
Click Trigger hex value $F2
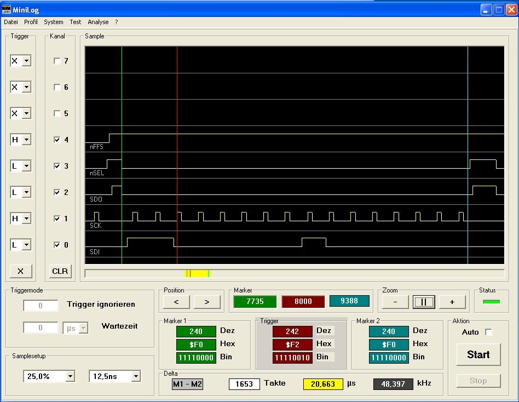tap(292, 344)
